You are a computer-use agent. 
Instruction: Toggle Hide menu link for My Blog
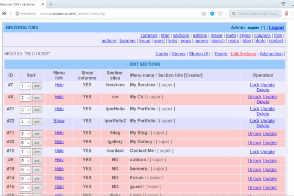coord(59,133)
